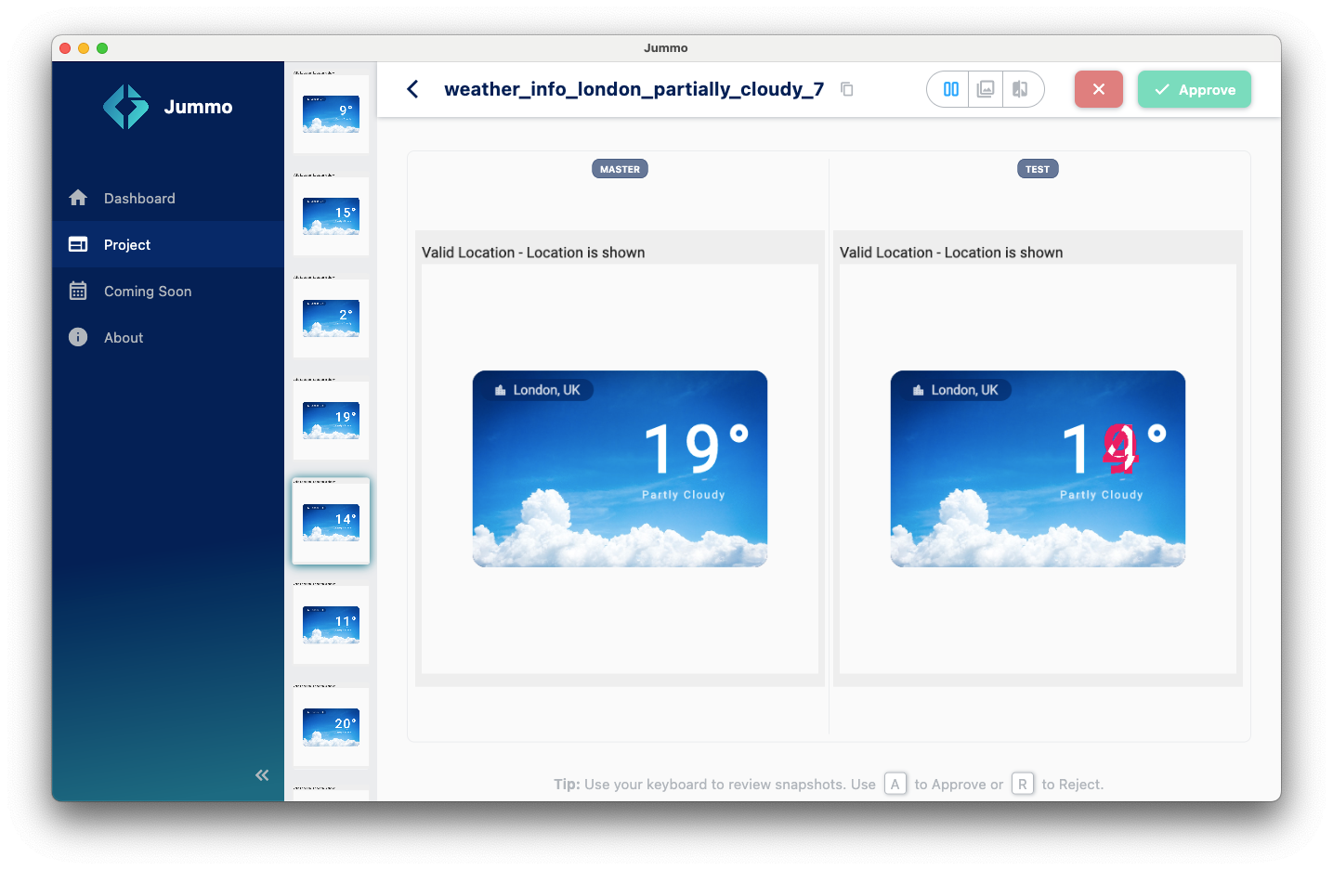
Task: Select the 15° snapshot thumbnail
Action: [x=331, y=215]
